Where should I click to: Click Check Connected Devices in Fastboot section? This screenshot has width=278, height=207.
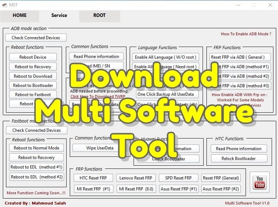tap(37, 130)
